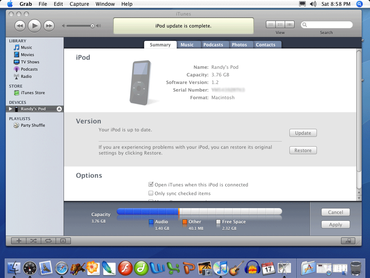Select Randy's Pod device entry

(35, 109)
